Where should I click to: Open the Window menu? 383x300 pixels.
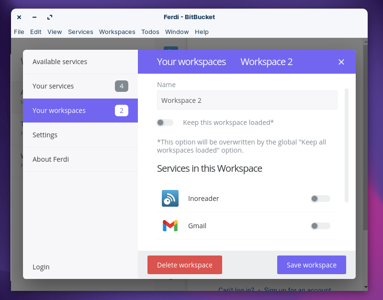(177, 32)
